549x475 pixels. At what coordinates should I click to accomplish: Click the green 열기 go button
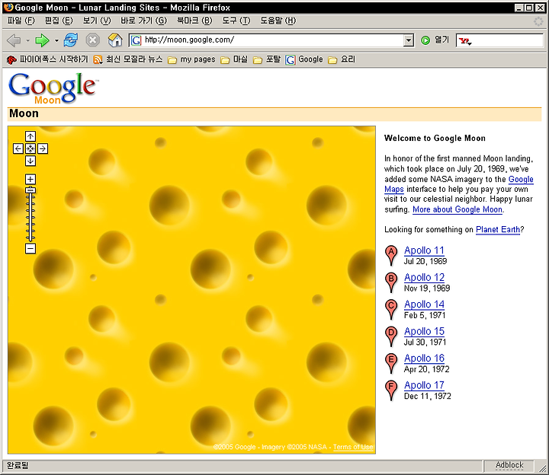435,40
